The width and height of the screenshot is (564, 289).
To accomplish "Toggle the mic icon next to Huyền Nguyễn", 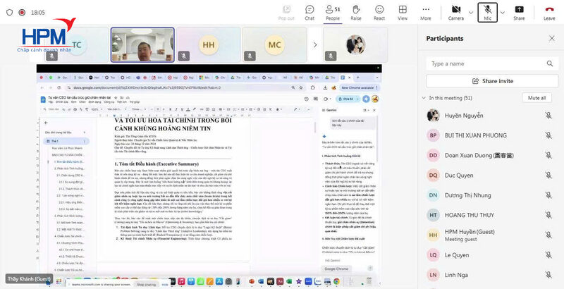I will pyautogui.click(x=548, y=116).
